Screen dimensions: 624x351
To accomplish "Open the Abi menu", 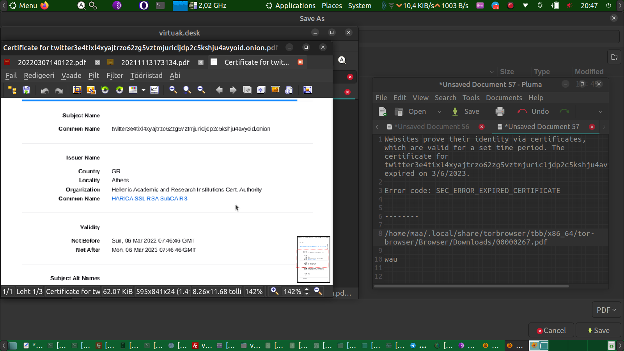I will (175, 76).
